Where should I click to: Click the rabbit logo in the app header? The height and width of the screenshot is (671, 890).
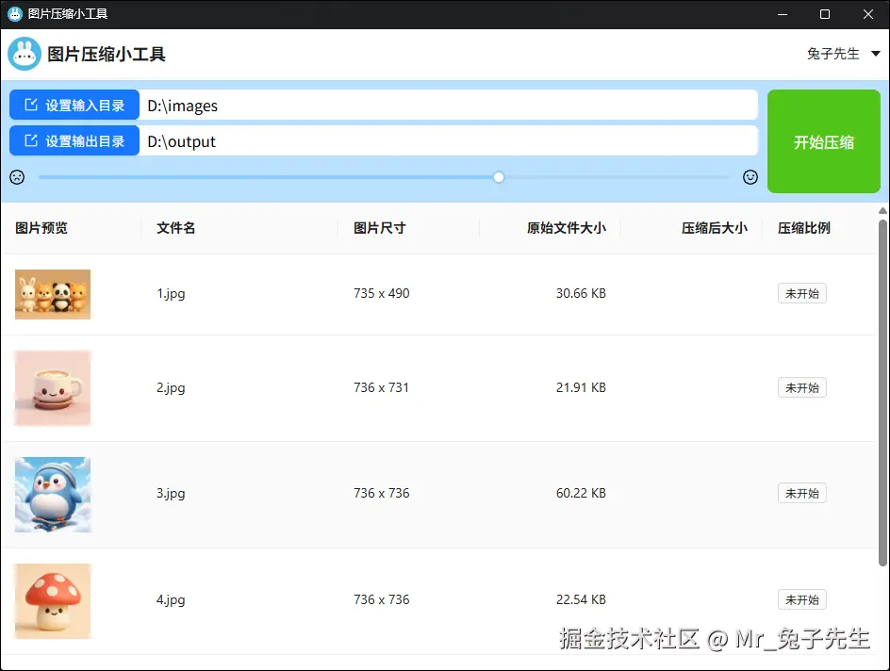(25, 54)
